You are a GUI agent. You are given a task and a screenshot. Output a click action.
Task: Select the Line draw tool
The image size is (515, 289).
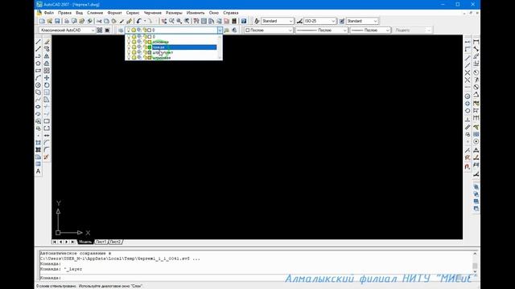(39, 42)
